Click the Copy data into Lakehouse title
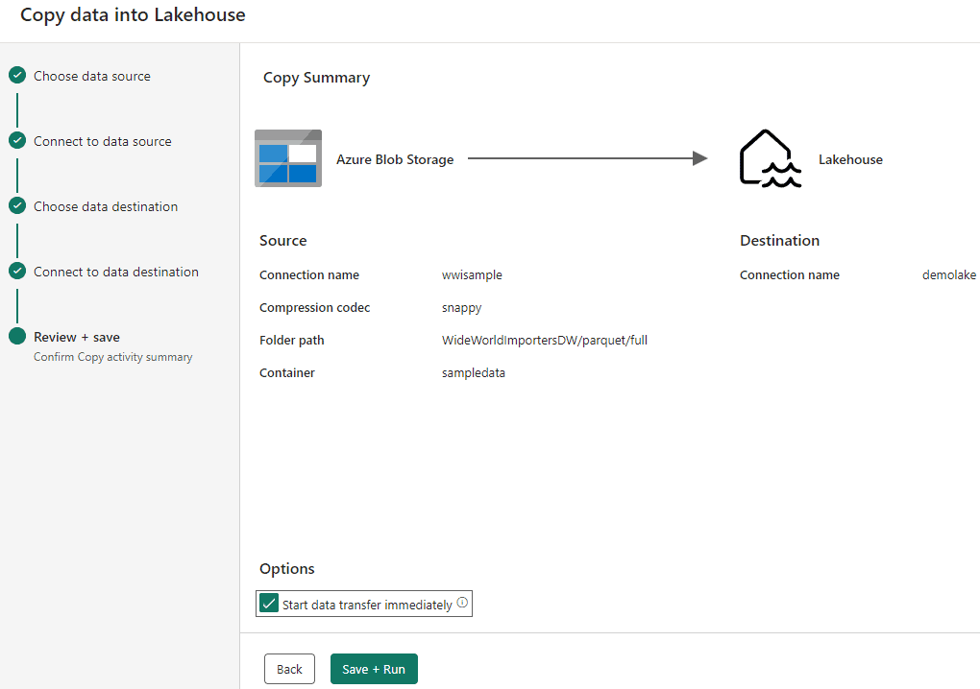Screen dimensions: 980x689 [133, 15]
